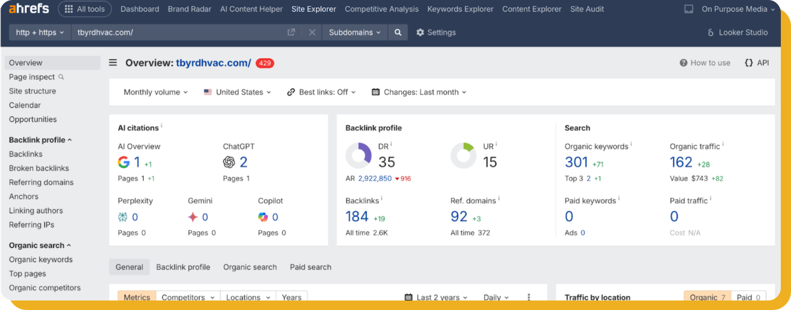Click the search magnifier button

coord(397,33)
